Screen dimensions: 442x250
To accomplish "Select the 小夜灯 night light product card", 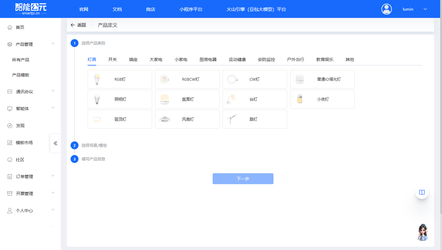I will coord(322,99).
